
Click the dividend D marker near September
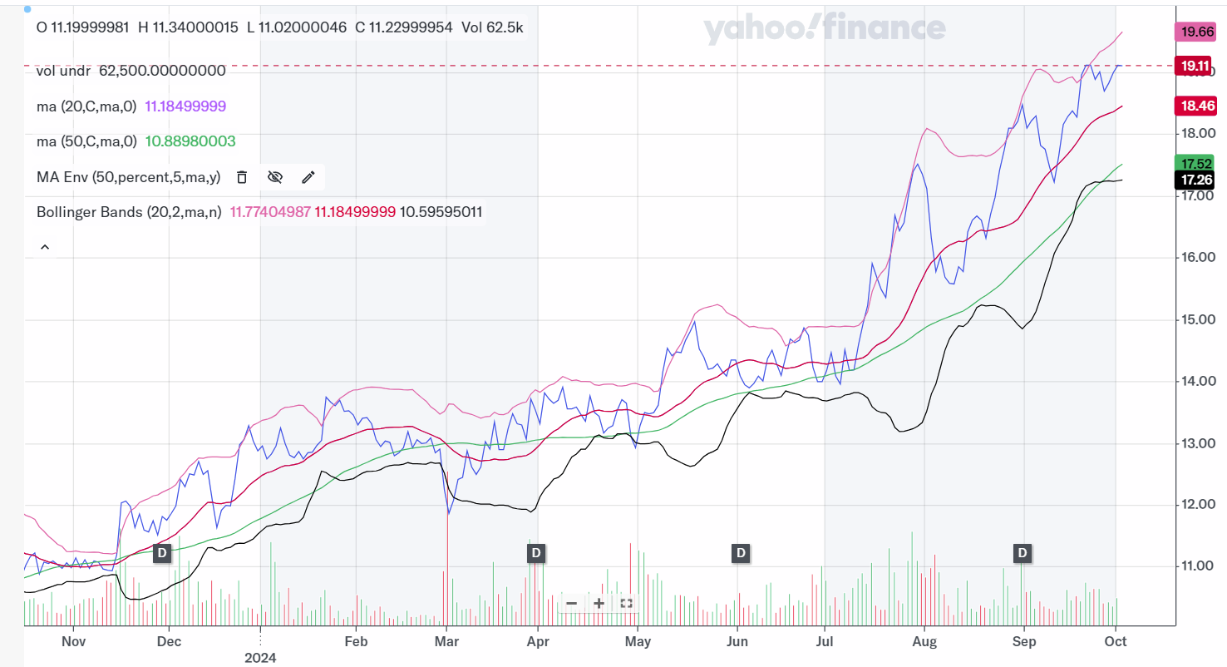[x=1022, y=552]
